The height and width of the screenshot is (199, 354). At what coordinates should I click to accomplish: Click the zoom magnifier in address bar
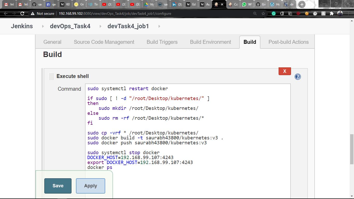(x=255, y=13)
